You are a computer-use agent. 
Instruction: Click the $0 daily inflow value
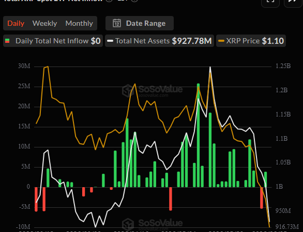pos(96,41)
